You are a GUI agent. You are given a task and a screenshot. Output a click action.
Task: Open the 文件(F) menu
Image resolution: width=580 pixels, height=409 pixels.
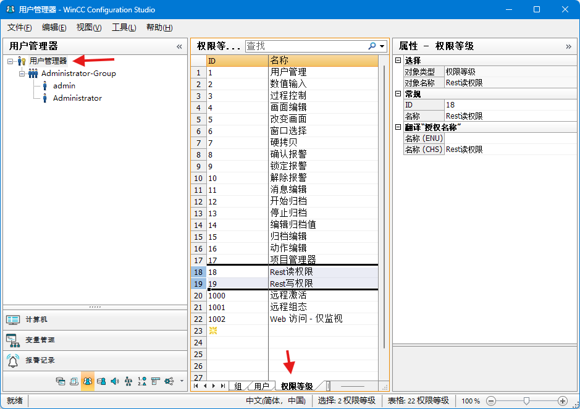pos(19,27)
